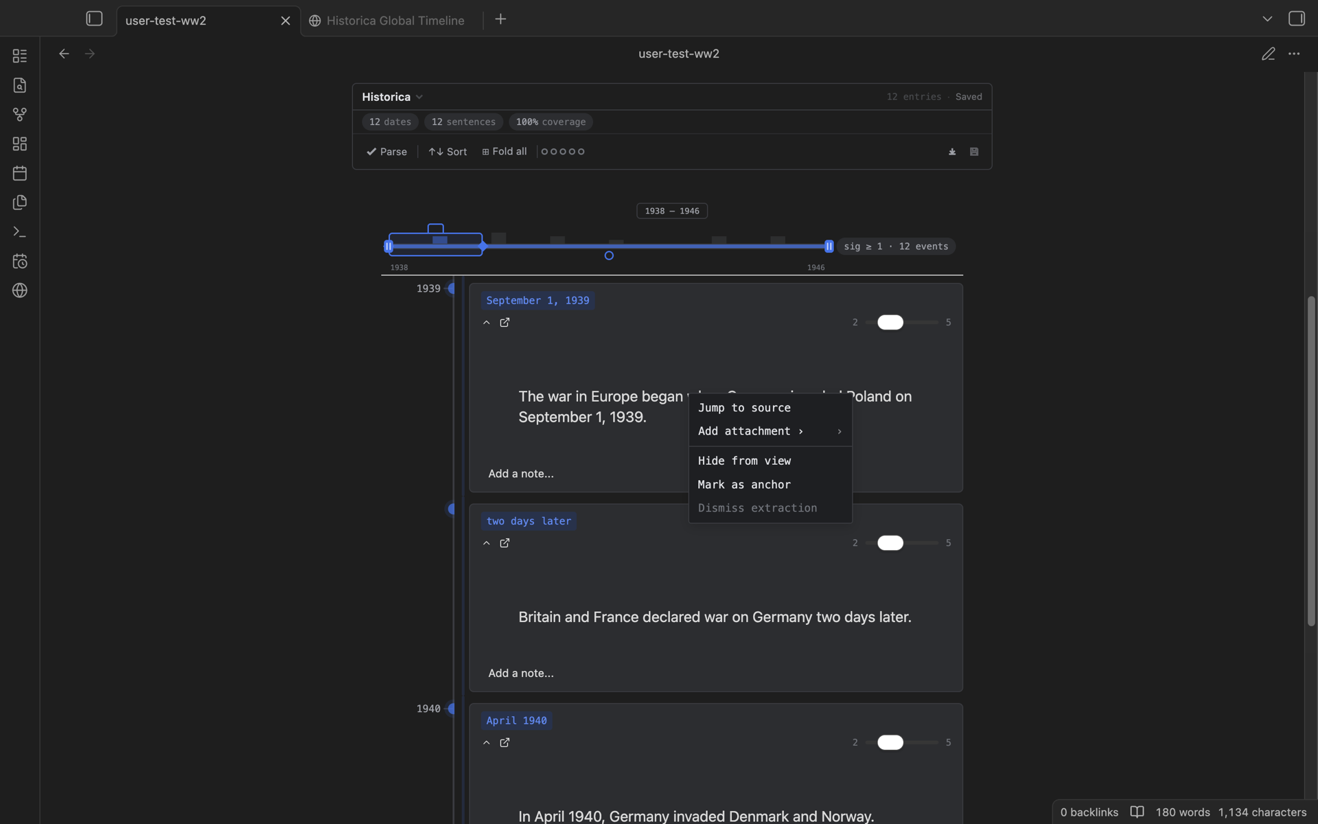Image resolution: width=1318 pixels, height=824 pixels.
Task: Open the dashboard grid icon in the ribbon
Action: point(20,144)
